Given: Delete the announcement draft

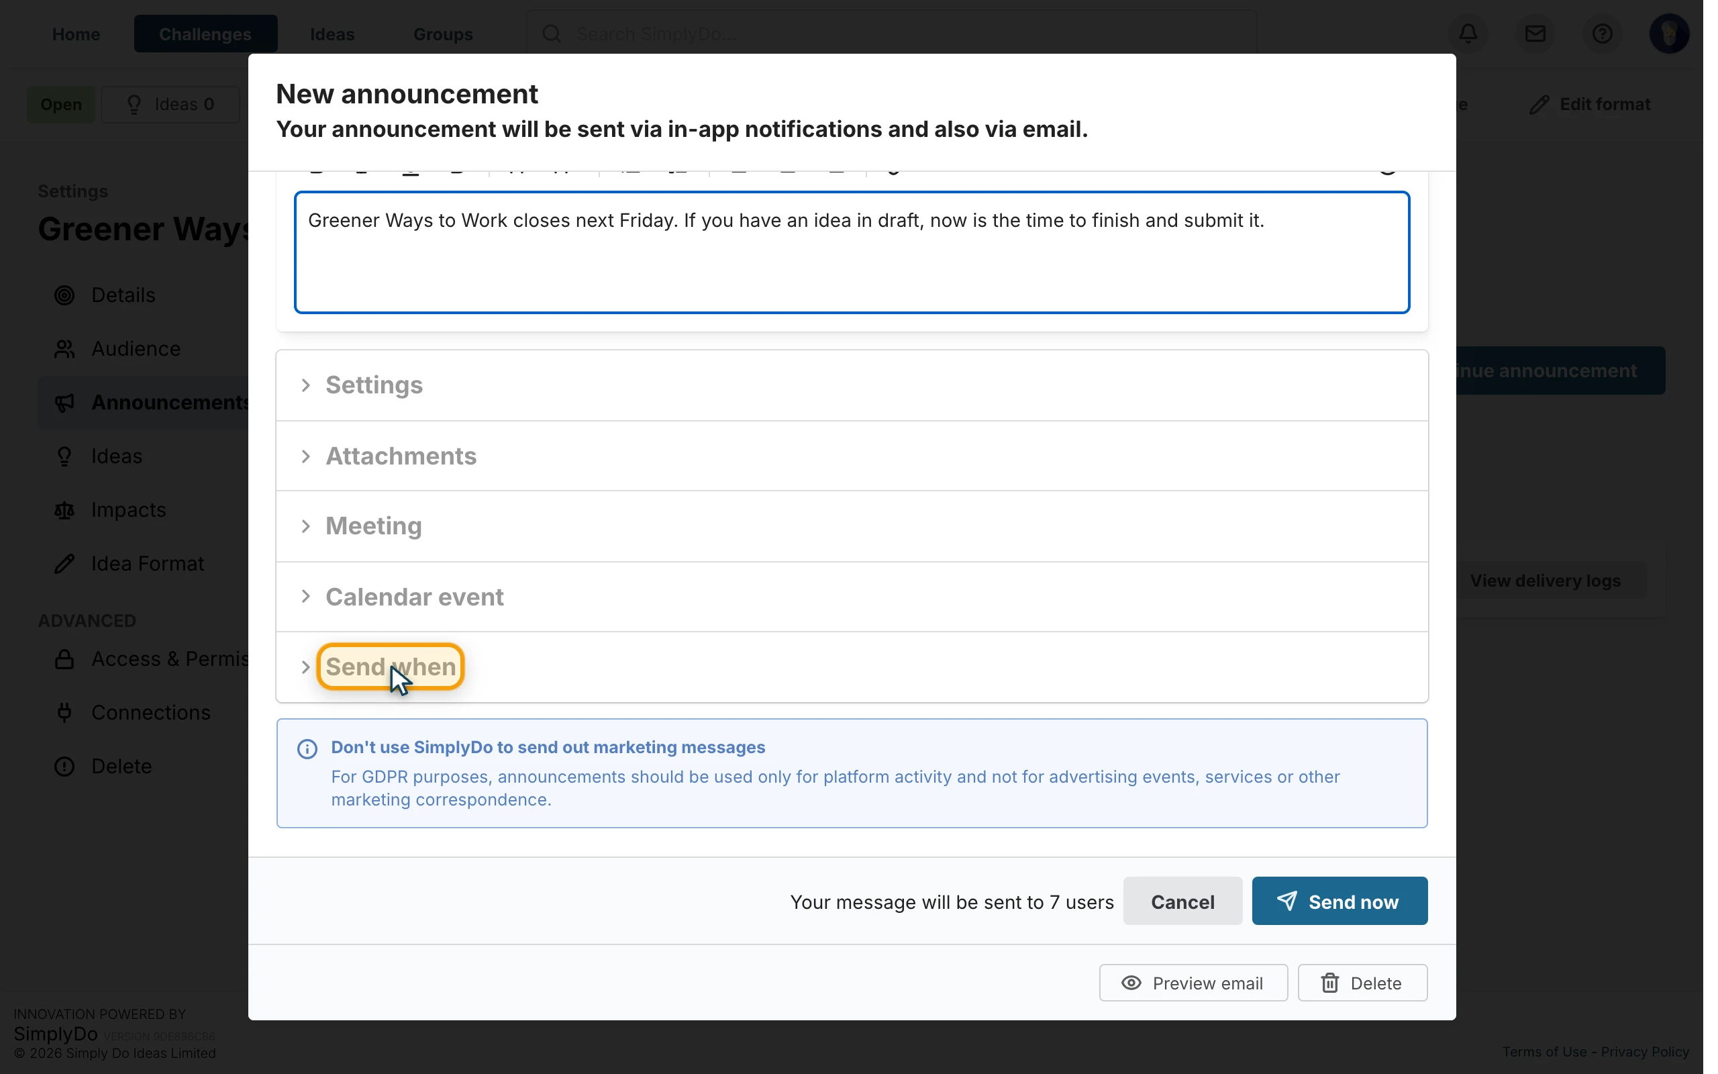Looking at the screenshot, I should click(x=1362, y=983).
